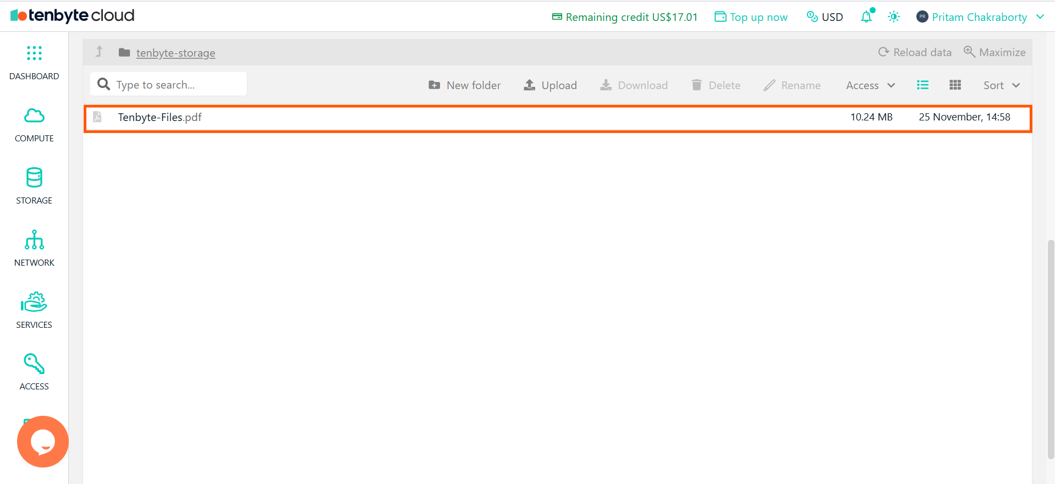Toggle light/dark theme sun icon
Image resolution: width=1055 pixels, height=484 pixels.
pos(894,16)
